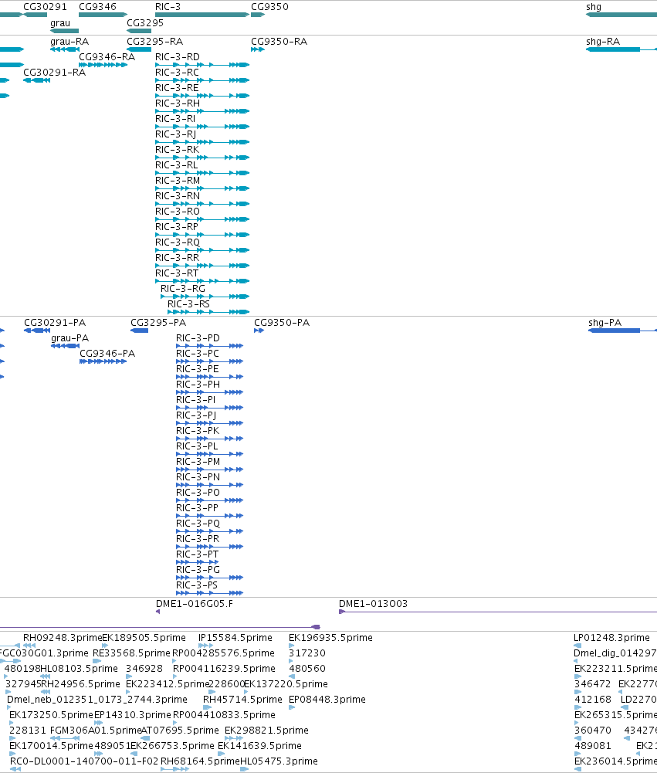Click the DME1-013003 feature label

tap(373, 604)
